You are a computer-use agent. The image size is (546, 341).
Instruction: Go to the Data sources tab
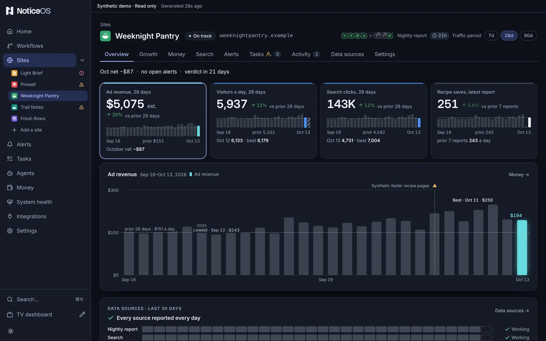[x=347, y=54]
